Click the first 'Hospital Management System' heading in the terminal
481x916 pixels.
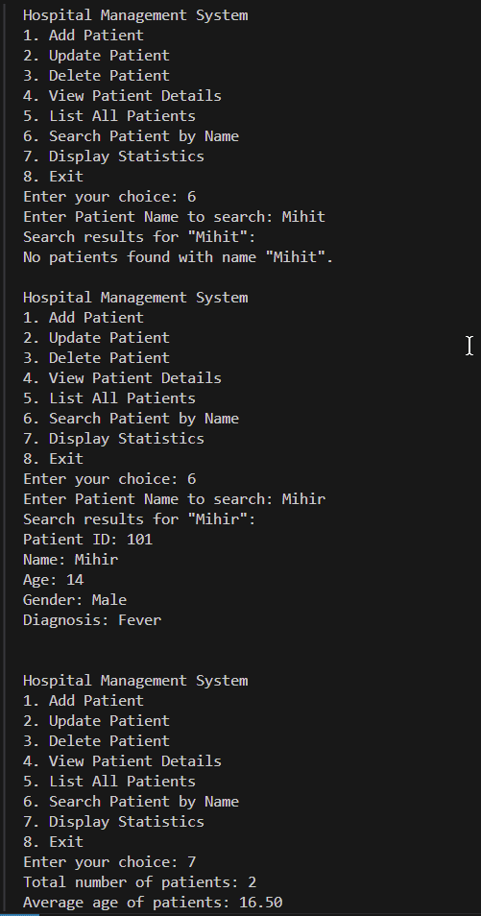[135, 15]
